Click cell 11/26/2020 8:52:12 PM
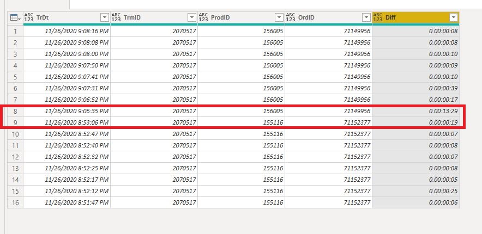Viewport: 482px width, 234px height. (67, 192)
